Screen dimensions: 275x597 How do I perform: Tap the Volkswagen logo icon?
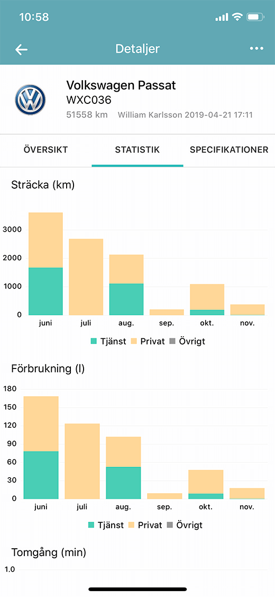coord(30,100)
